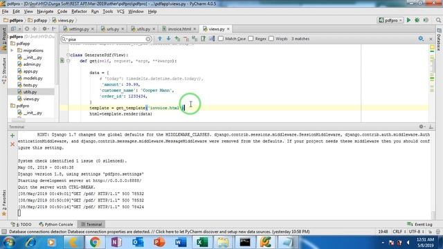Expand the migrations folder
The height and width of the screenshot is (249, 443).
(12, 50)
